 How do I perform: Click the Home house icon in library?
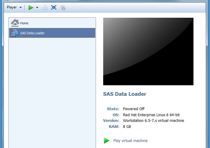coord(15,23)
